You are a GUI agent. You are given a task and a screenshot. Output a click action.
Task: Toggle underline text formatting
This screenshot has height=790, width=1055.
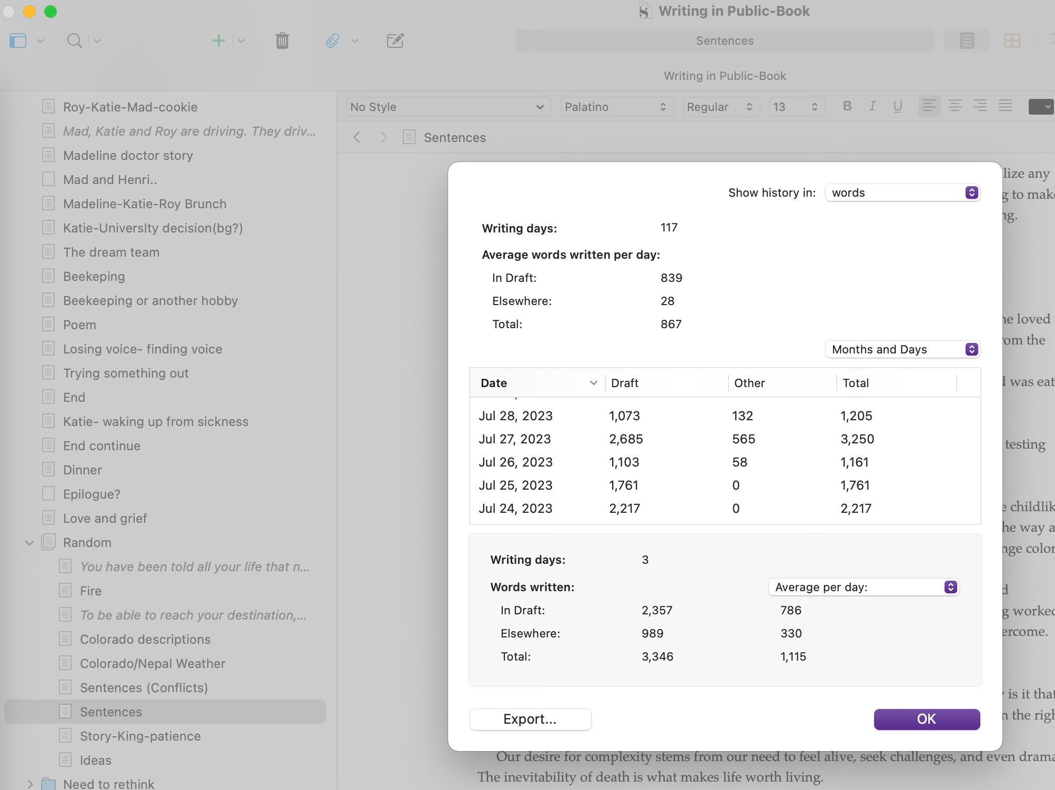pos(898,106)
